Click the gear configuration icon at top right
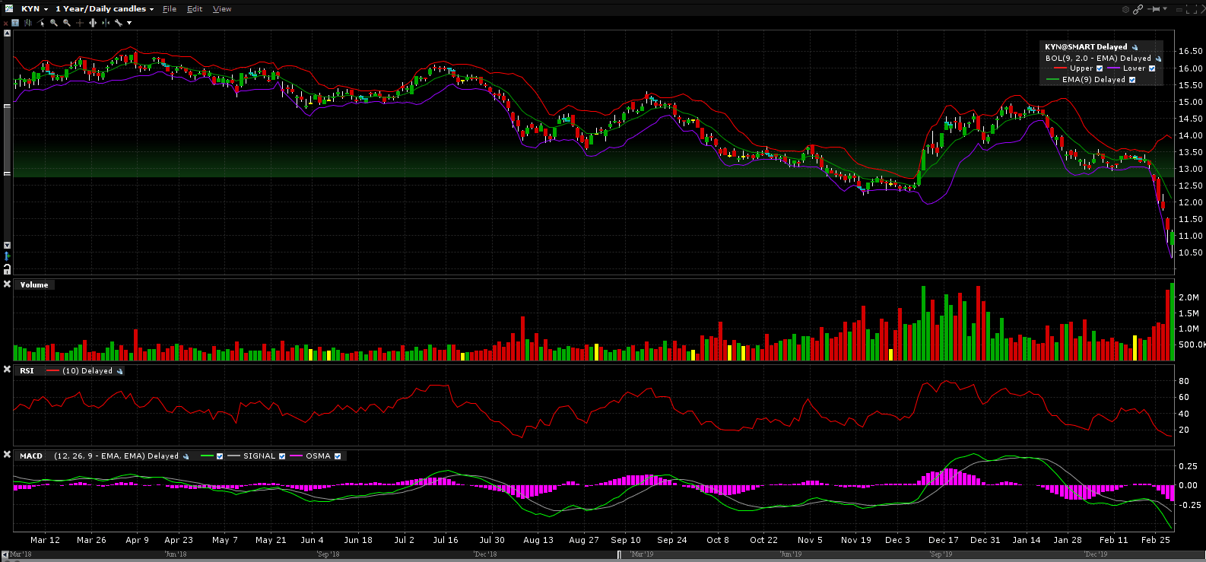The height and width of the screenshot is (562, 1206). (x=1125, y=9)
